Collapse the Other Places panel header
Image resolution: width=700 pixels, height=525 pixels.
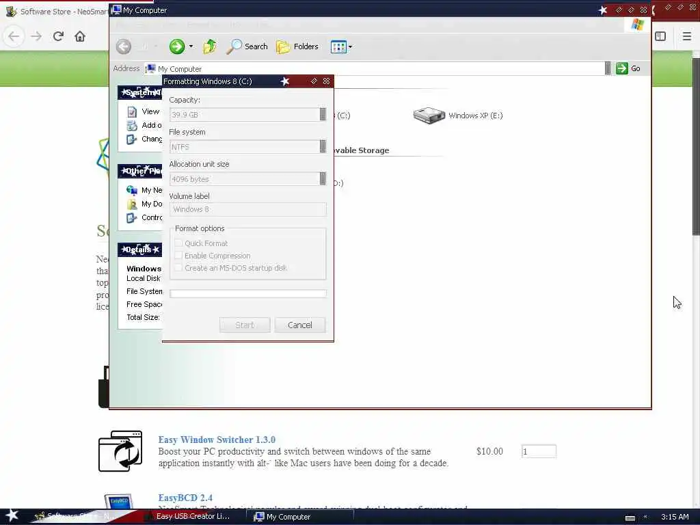click(140, 171)
